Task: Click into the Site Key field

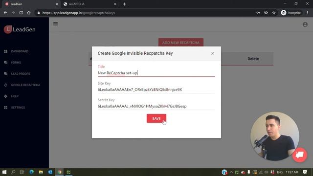Action: point(156,89)
